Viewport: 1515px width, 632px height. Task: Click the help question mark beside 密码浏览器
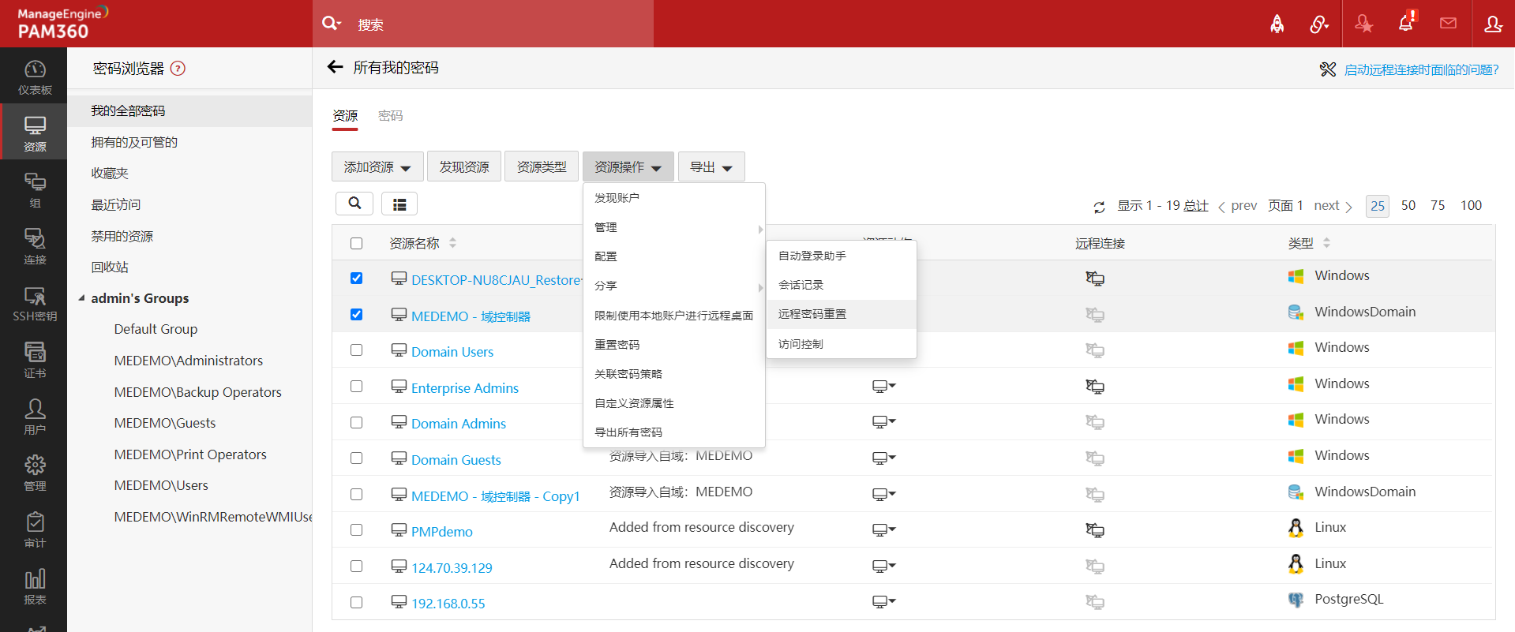pyautogui.click(x=178, y=69)
